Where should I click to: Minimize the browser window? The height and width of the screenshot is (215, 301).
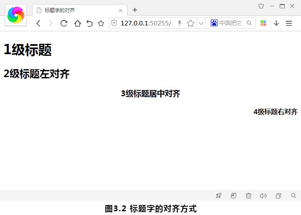tap(272, 6)
